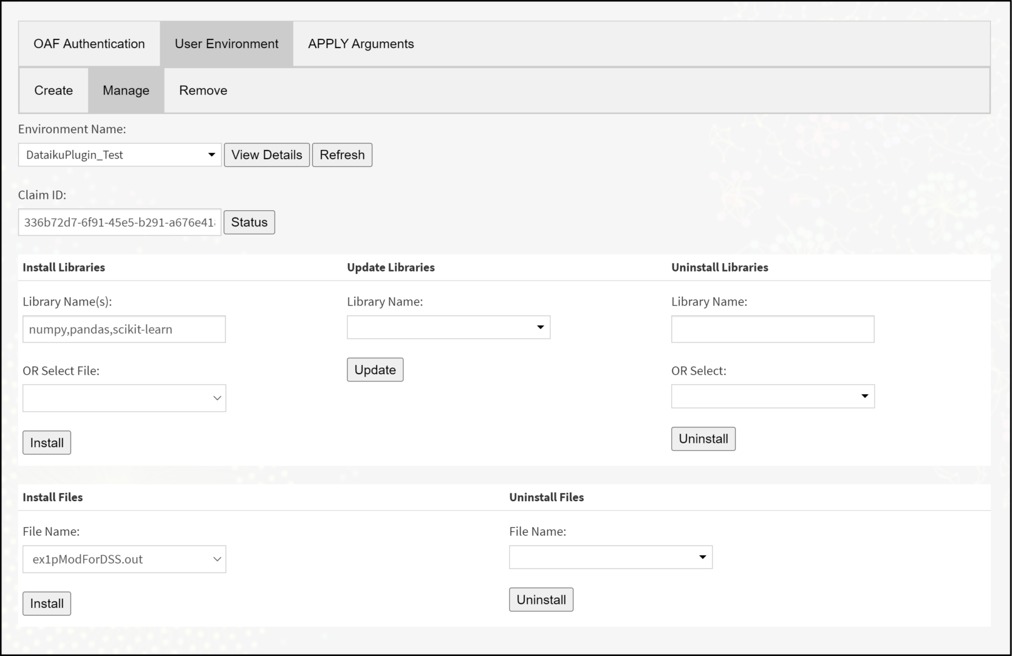Expand the Uninstall Files file name dropdown
The height and width of the screenshot is (656, 1012).
click(x=702, y=556)
